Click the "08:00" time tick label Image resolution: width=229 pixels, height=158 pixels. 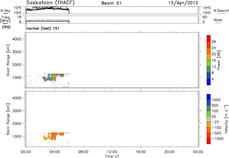83,152
